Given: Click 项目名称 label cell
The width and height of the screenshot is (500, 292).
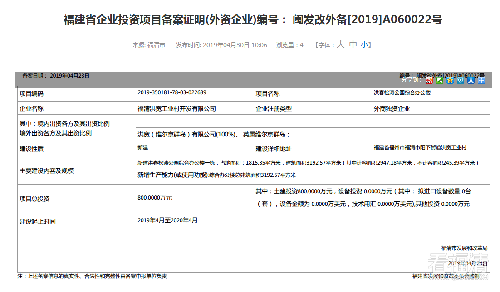Looking at the screenshot, I should point(313,94).
